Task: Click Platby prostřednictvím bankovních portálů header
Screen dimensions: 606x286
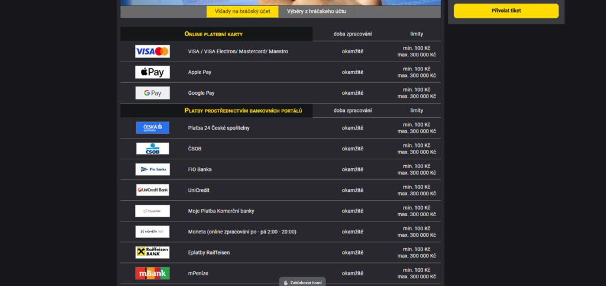Action: point(243,111)
